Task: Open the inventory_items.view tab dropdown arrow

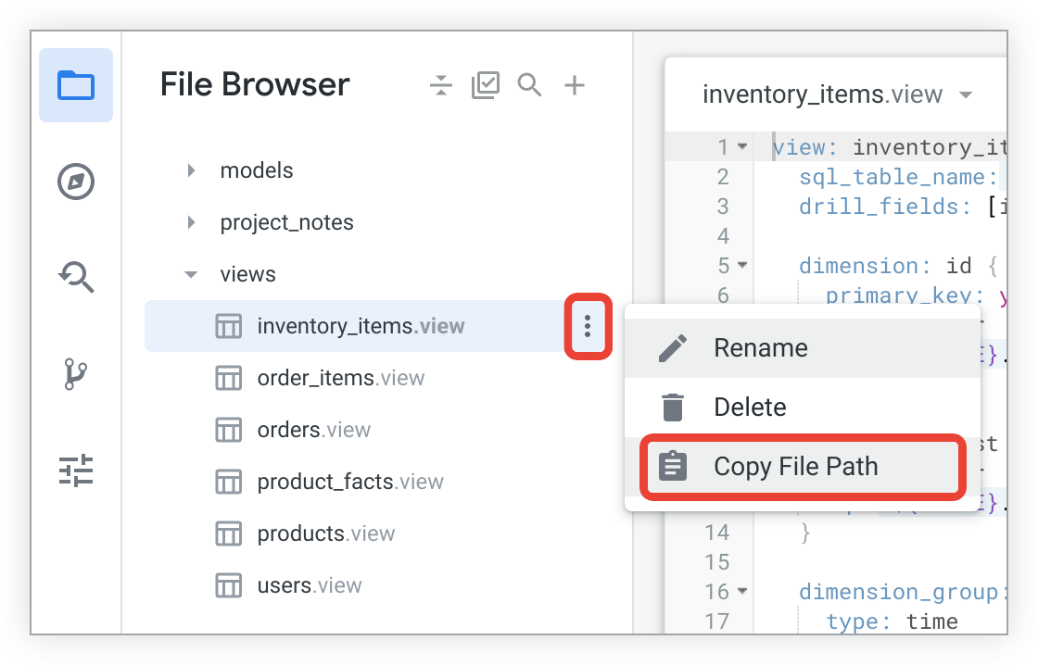Action: pyautogui.click(x=966, y=94)
